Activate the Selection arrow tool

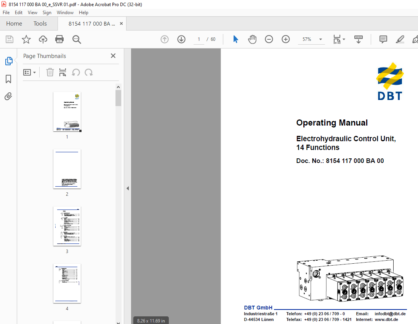235,39
